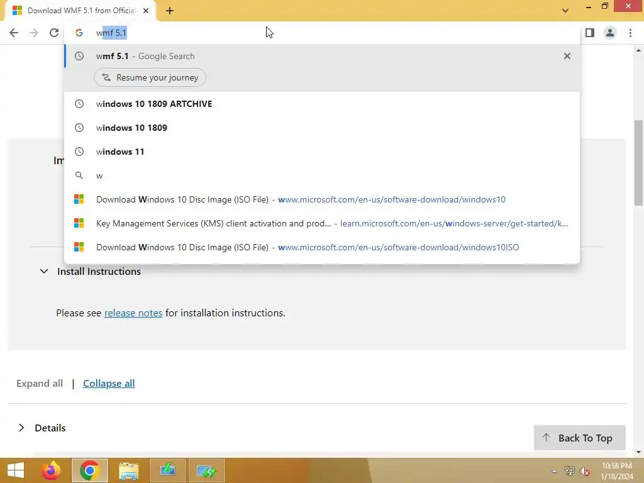Screen dimensions: 644x483
Task: Open Key Management Services KMS suggestion
Action: pos(322,223)
